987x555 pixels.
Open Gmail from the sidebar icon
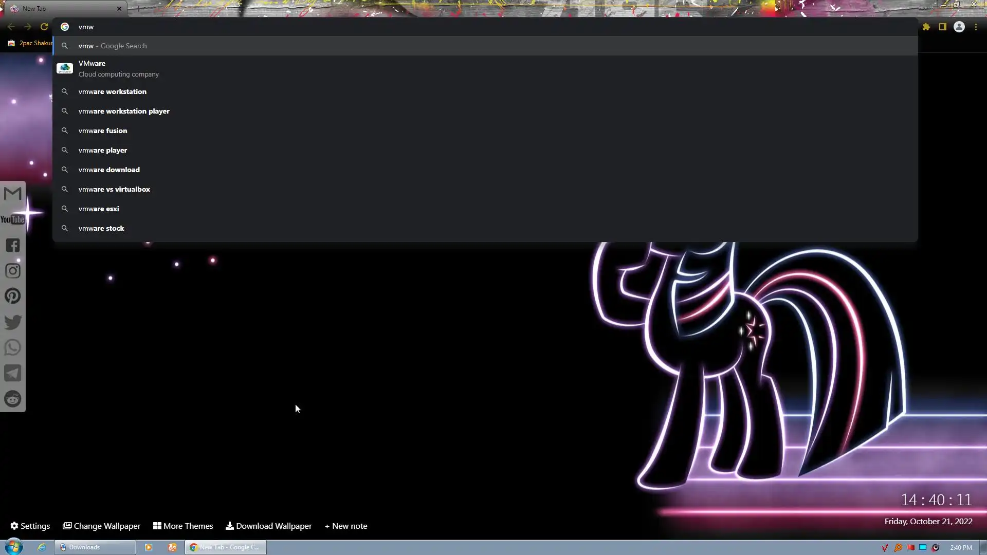(12, 194)
